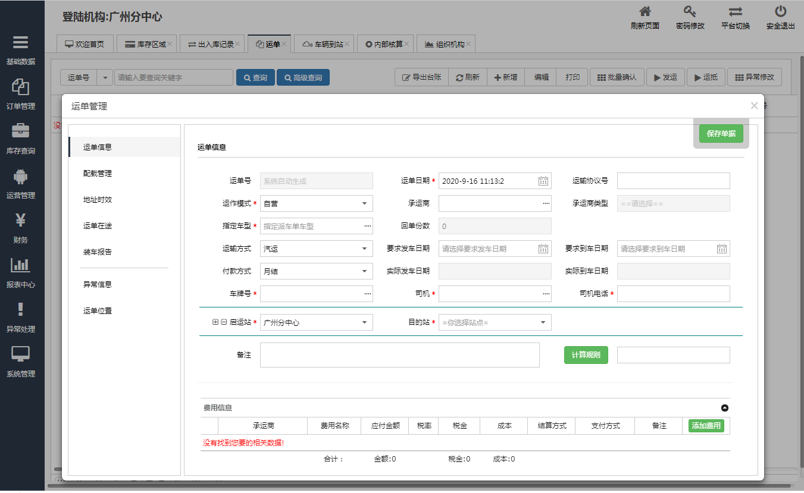Select 异常信息 in dialog side menu
This screenshot has height=493, width=804.
pos(124,284)
